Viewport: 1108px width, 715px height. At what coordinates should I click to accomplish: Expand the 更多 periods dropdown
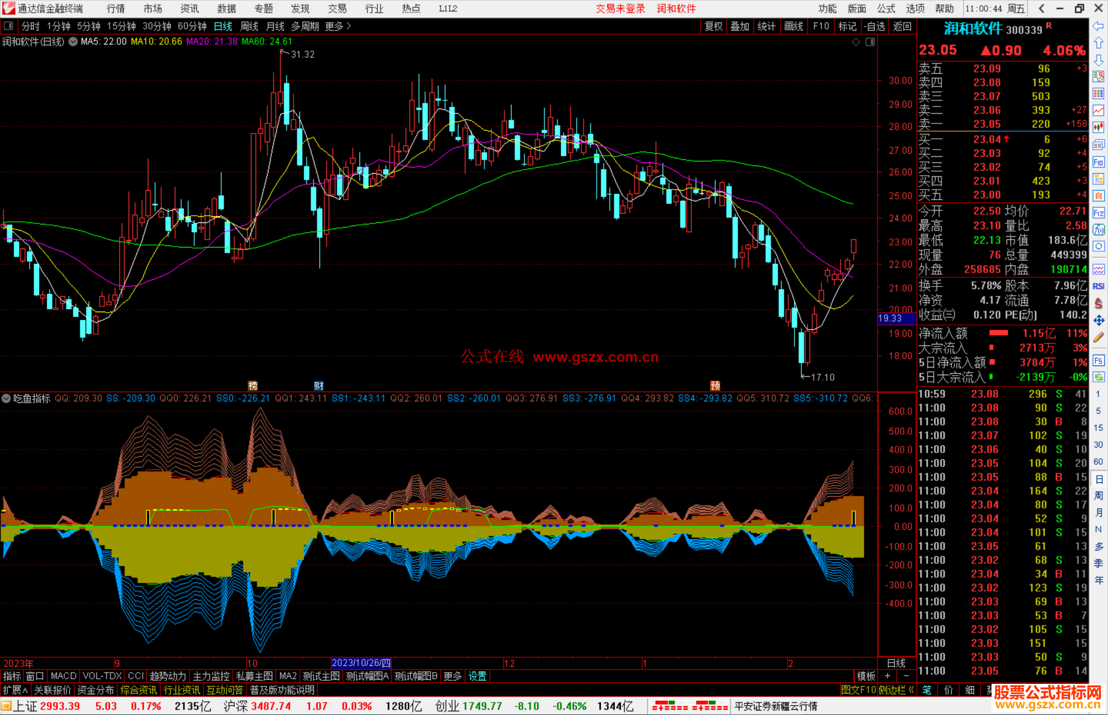pyautogui.click(x=338, y=26)
